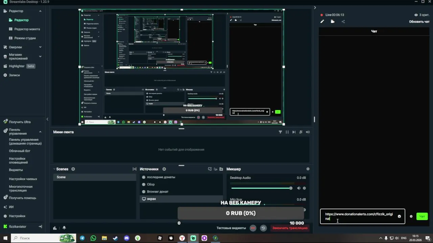Mute Desktop Audio in the mixer
Image resolution: width=433 pixels, height=243 pixels.
[x=299, y=188]
